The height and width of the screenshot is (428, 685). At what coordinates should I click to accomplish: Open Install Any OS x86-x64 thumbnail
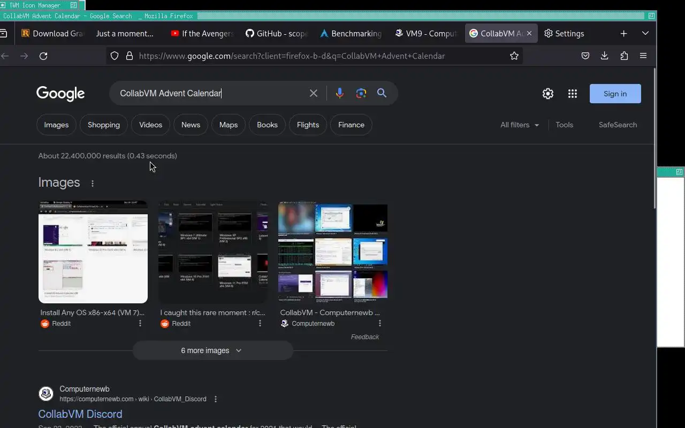pos(93,252)
